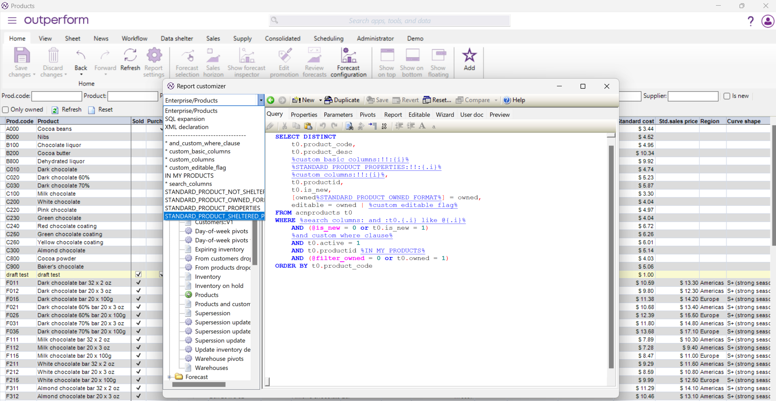Click the Refresh icon in the Home ribbon
This screenshot has width=776, height=401.
tap(130, 55)
